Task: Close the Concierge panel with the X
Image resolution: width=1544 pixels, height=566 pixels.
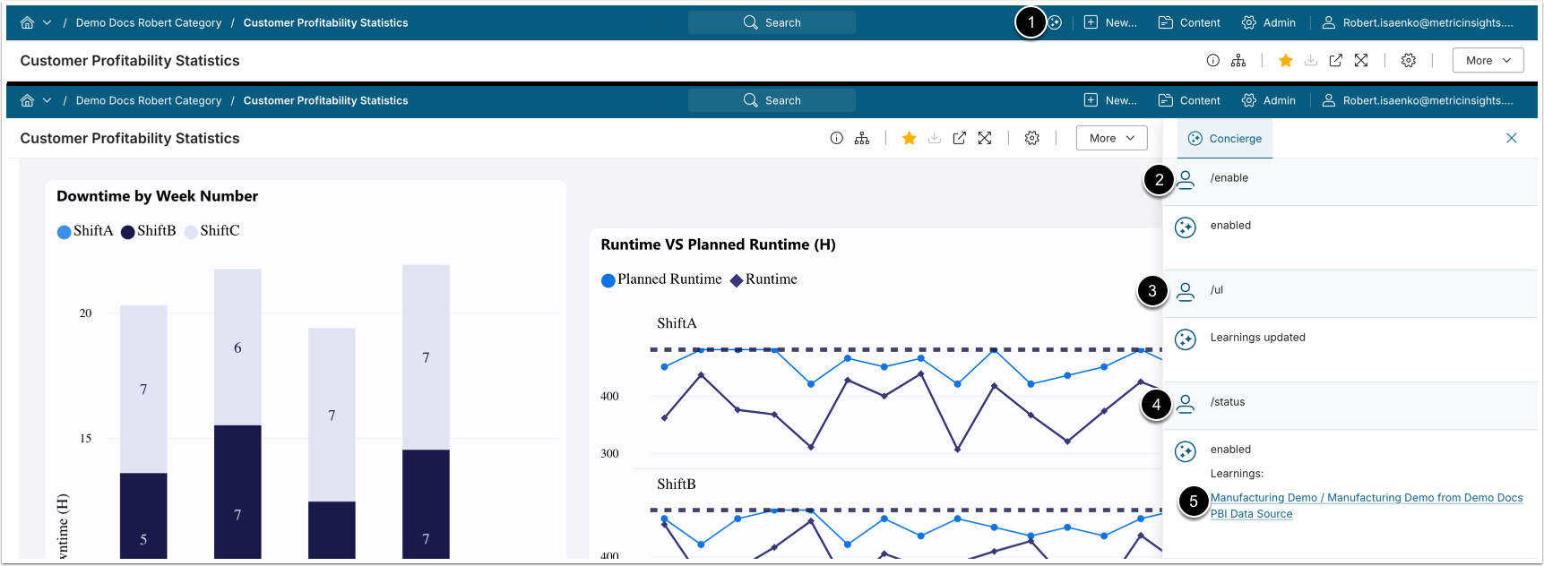Action: click(x=1511, y=138)
